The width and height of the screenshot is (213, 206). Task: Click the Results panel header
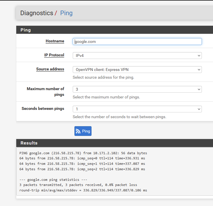tap(115, 143)
